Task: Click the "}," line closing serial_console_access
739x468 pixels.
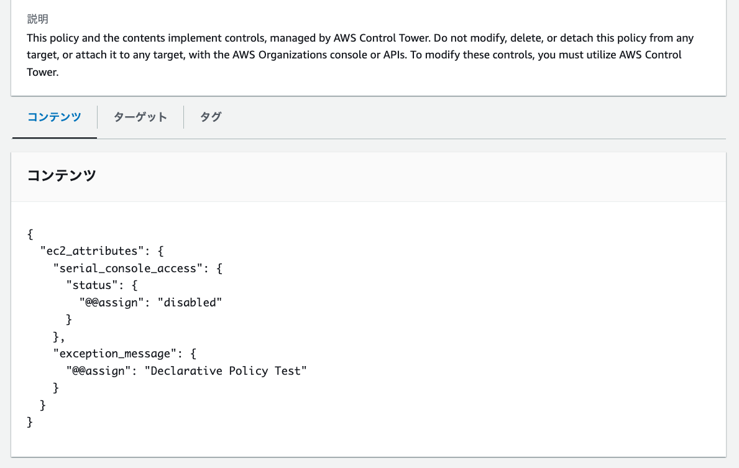Action: (58, 337)
